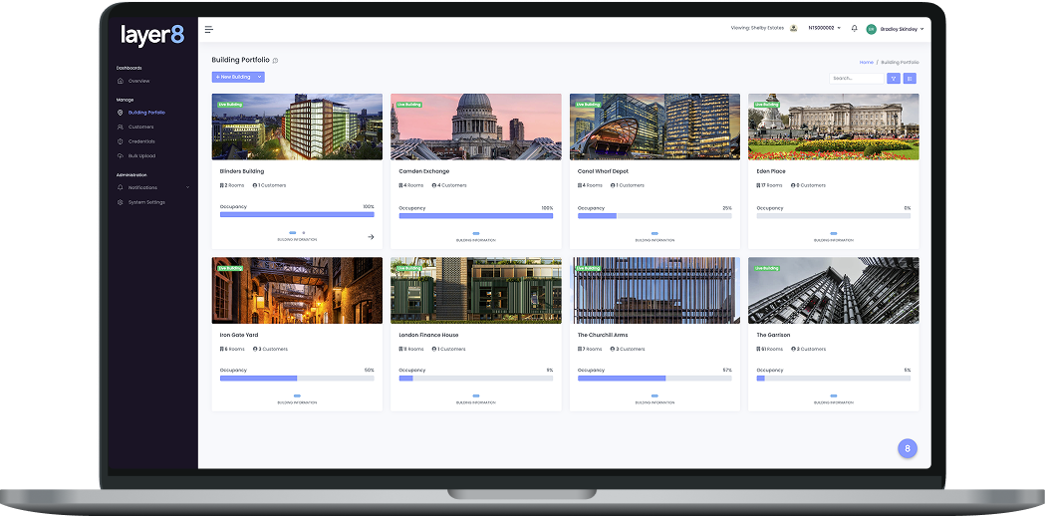Open the Bradley Skinsley user menu
The width and height of the screenshot is (1045, 516).
click(x=901, y=29)
